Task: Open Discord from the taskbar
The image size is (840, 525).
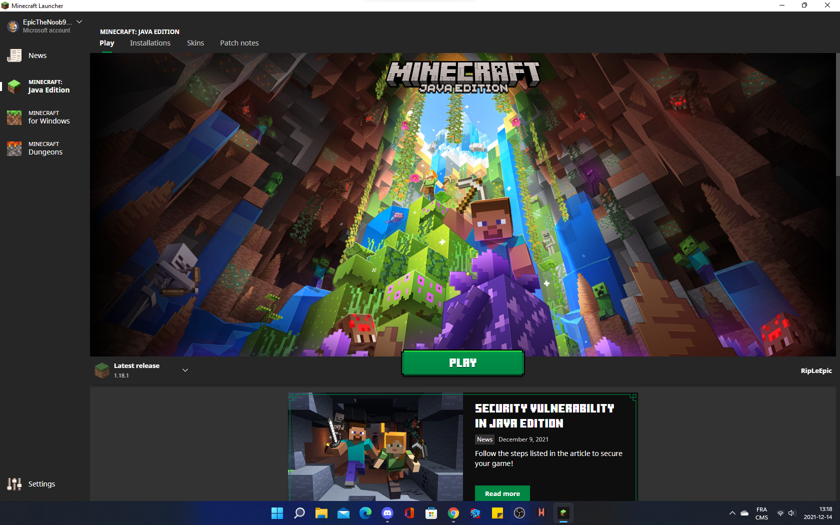Action: click(x=387, y=513)
